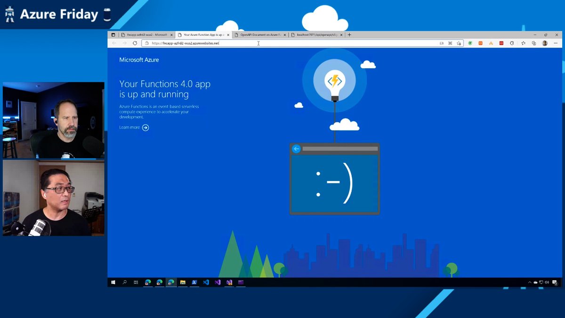Open the yellow triangle extension icon
Screen dimensions: 565x318
pos(491,43)
